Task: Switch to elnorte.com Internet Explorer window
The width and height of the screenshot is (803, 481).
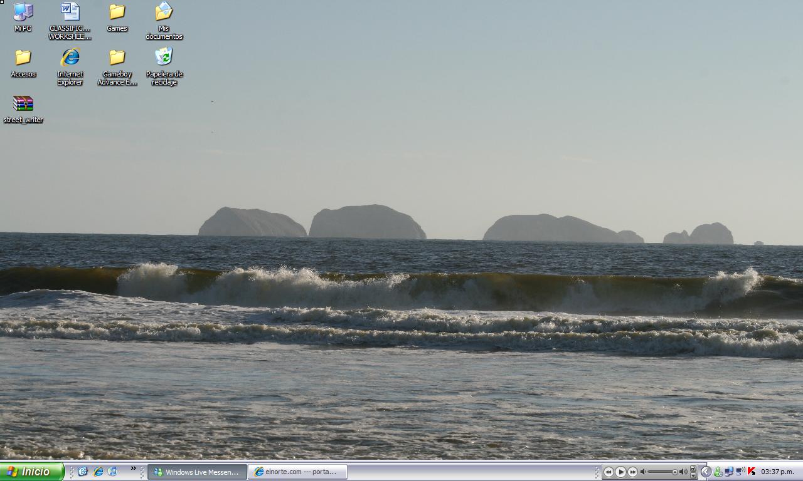Action: pos(298,472)
